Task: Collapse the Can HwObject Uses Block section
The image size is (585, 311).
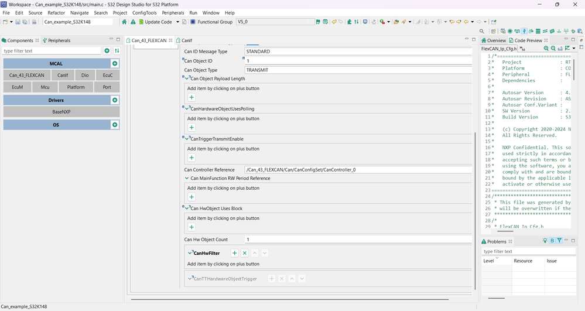Action: pos(187,209)
